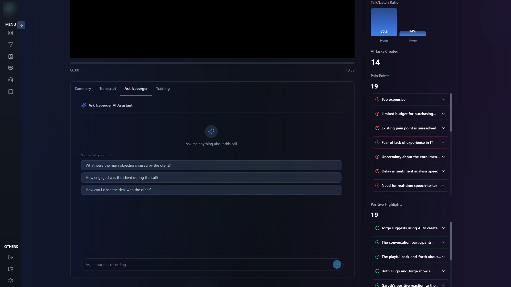Expand The playful back-and-forth highlight chevron

click(443, 257)
